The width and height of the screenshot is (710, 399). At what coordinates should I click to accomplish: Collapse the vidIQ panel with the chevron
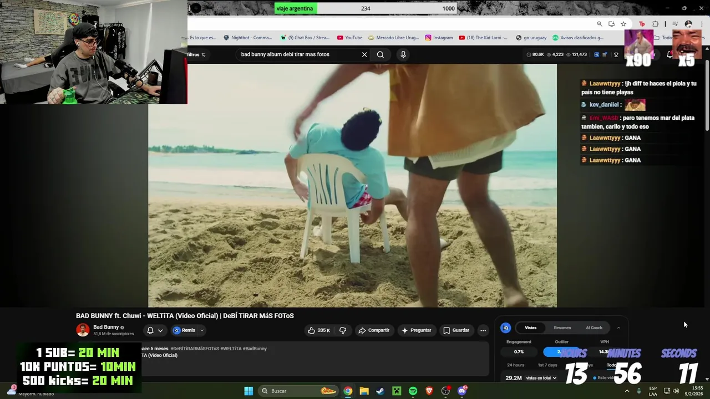pyautogui.click(x=618, y=328)
